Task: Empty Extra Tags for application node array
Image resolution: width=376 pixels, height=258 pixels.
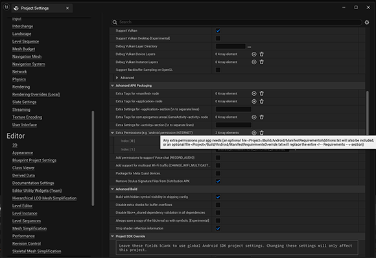Action: tap(262, 101)
